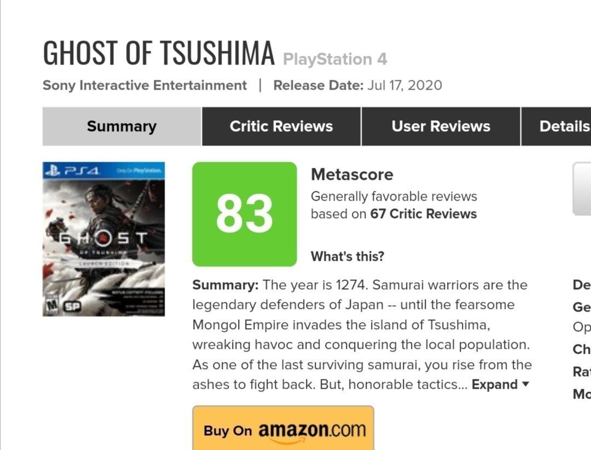This screenshot has width=591, height=450.
Task: Click the green 83 Metascore box
Action: click(x=244, y=214)
